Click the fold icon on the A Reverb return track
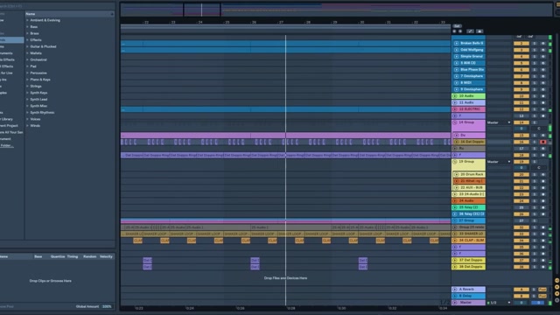This screenshot has width=560, height=315. (x=455, y=290)
